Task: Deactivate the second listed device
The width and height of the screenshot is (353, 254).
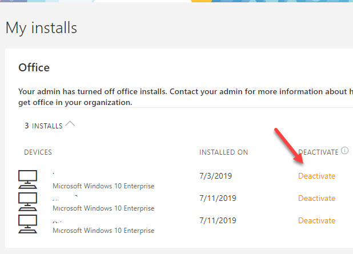Action: (x=316, y=199)
